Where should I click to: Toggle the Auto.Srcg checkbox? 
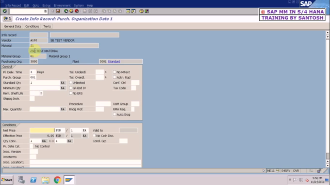114,114
